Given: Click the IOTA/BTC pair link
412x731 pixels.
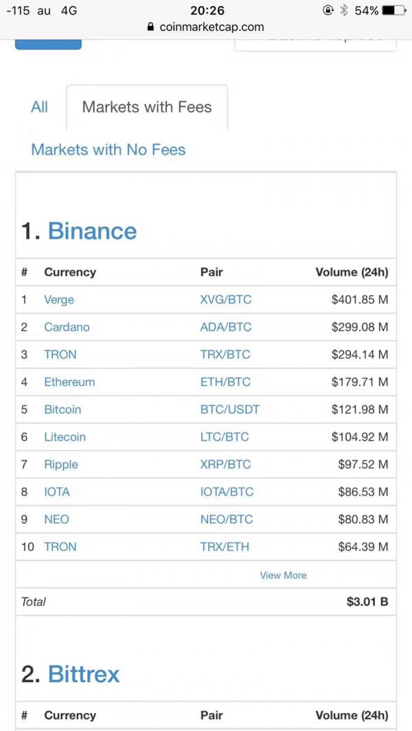Looking at the screenshot, I should pyautogui.click(x=227, y=492).
